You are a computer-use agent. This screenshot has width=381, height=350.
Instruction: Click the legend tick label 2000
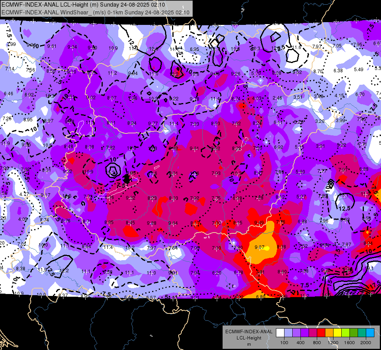[366, 343]
